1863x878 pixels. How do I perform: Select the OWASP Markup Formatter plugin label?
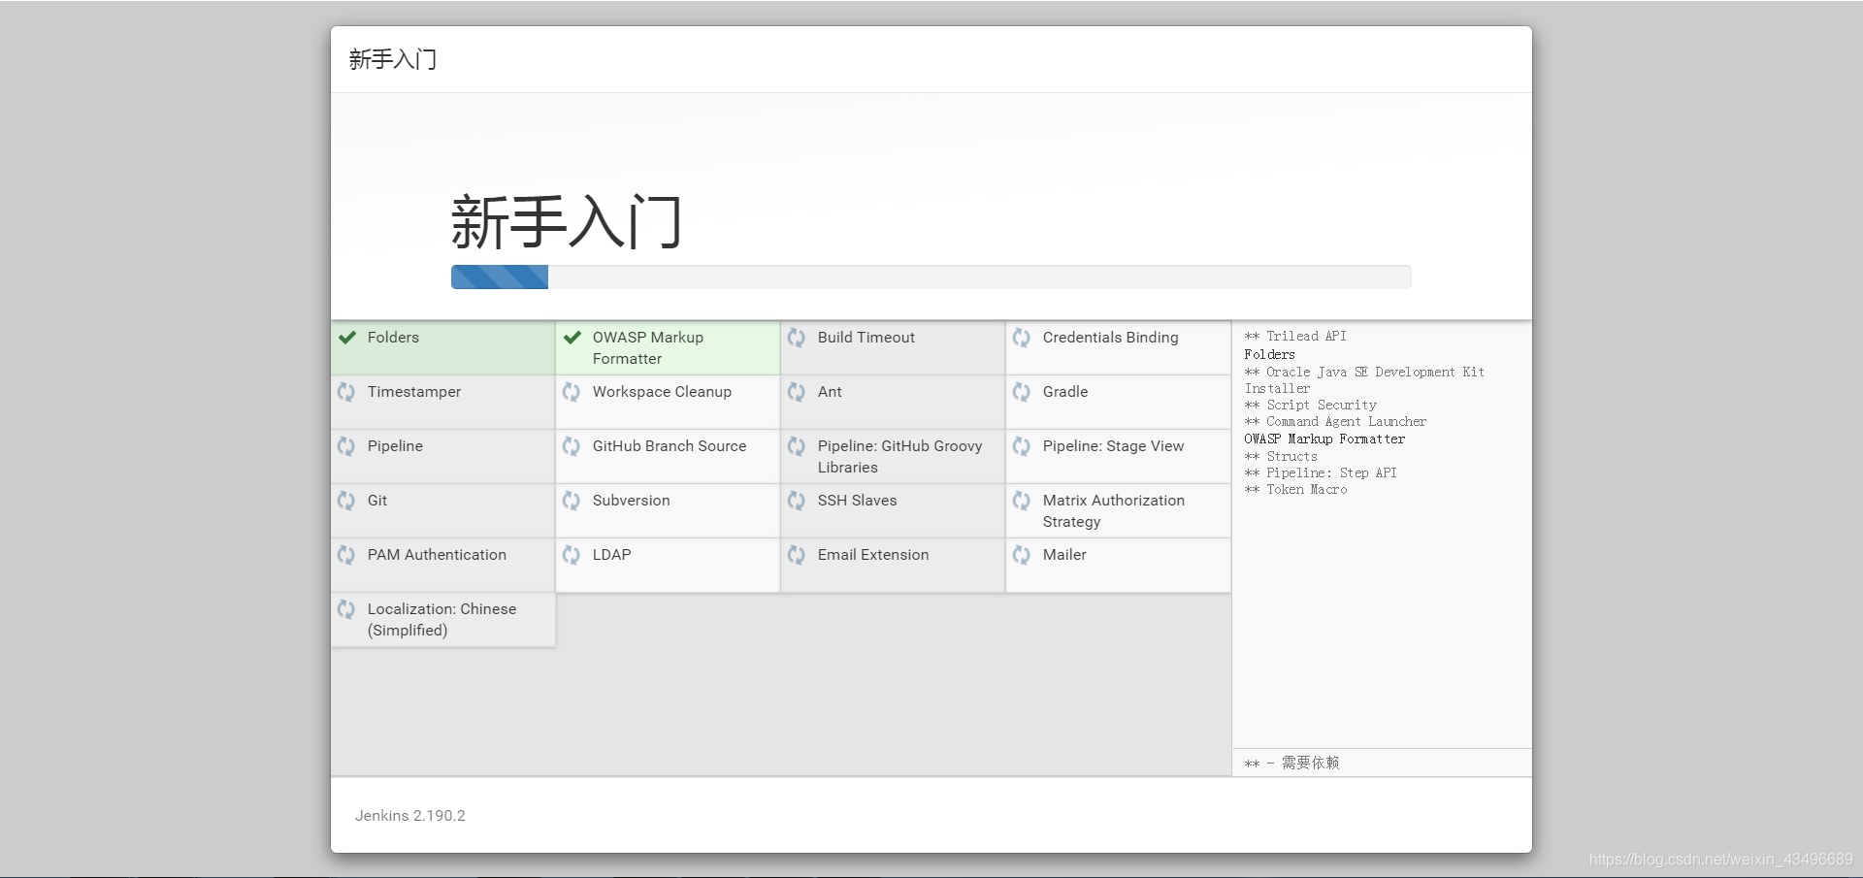click(x=648, y=348)
